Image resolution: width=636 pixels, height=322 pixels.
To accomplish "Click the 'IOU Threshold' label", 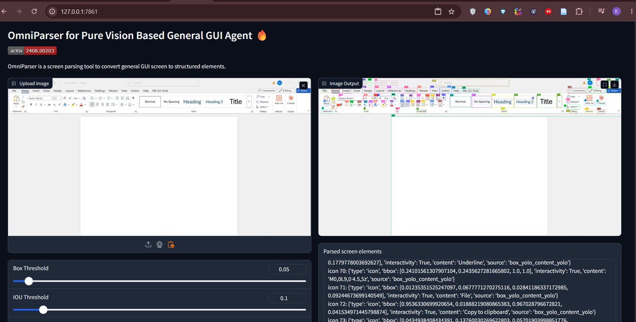I will click(x=31, y=297).
